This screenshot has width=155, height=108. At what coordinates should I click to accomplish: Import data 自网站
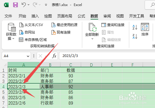27,32
